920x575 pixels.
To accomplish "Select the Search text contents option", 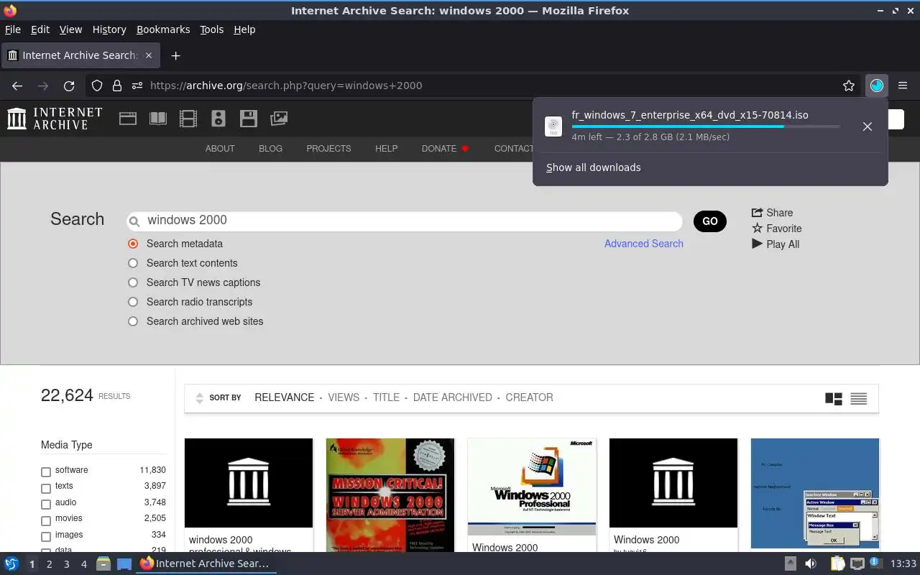I will [133, 263].
